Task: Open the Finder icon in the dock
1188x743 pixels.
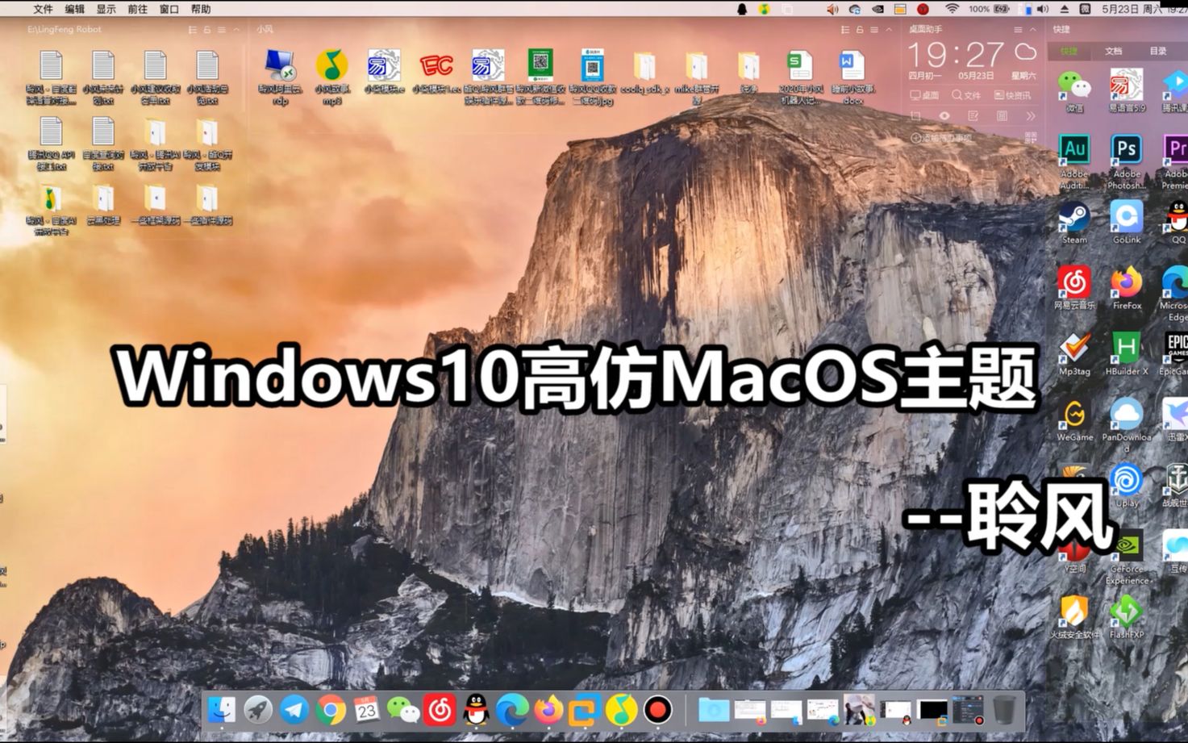Action: (221, 710)
